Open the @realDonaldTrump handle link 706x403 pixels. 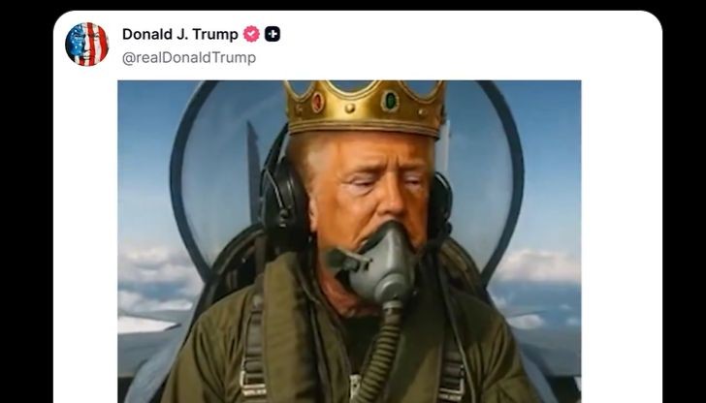point(189,58)
